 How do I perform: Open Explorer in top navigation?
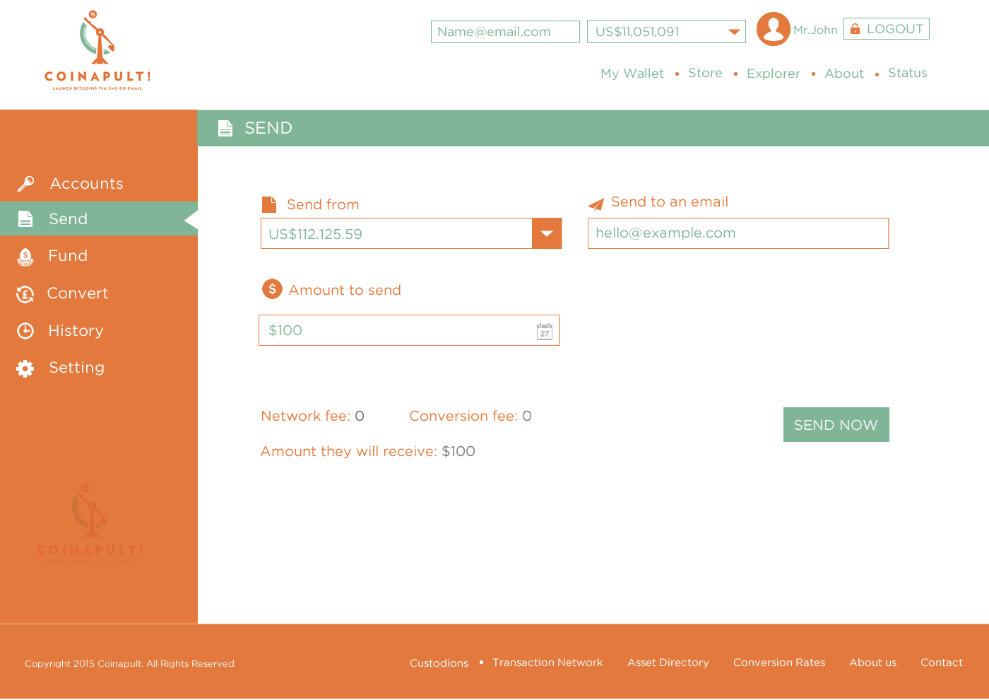pyautogui.click(x=774, y=74)
